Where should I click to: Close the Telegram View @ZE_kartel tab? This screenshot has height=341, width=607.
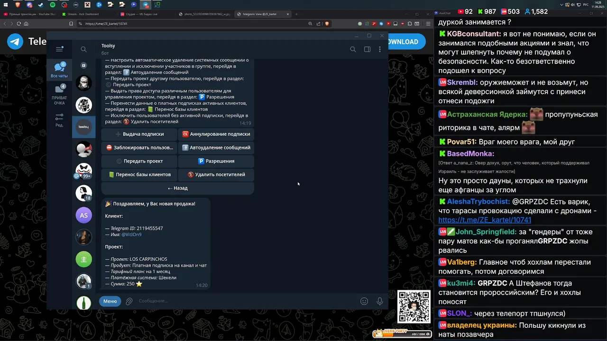pyautogui.click(x=288, y=14)
